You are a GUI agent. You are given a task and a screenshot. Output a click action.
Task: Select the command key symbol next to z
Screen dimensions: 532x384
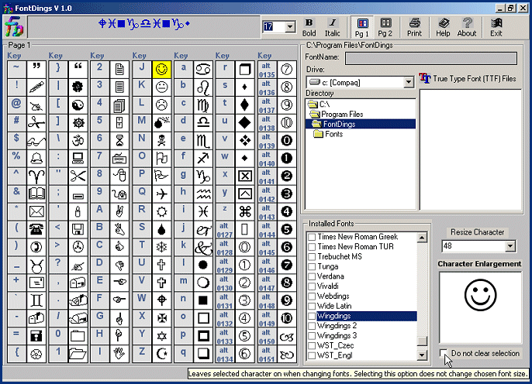[x=244, y=211]
